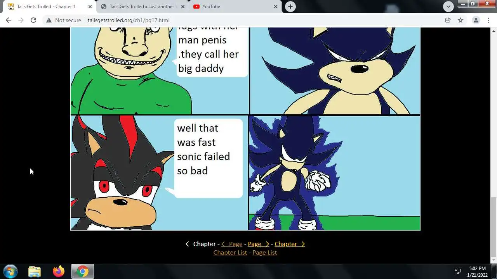Minimize the Chrome window

[x=463, y=4]
